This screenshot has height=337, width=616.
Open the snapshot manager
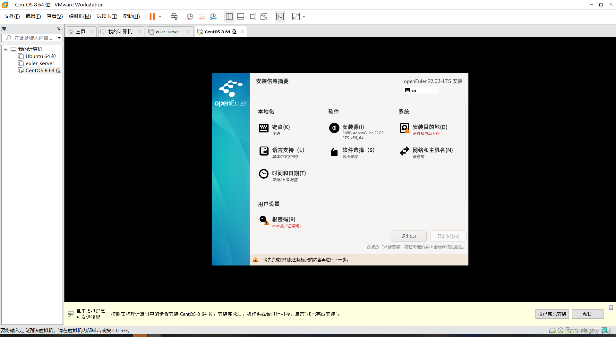(213, 16)
